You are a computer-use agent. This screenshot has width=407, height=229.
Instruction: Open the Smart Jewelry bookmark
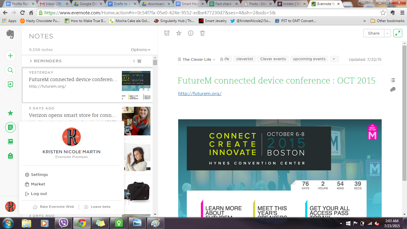(x=213, y=21)
